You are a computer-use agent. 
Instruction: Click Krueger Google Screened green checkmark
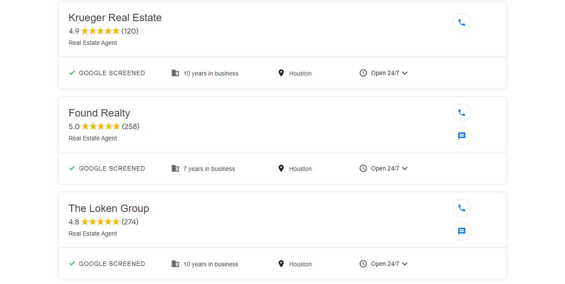click(72, 73)
